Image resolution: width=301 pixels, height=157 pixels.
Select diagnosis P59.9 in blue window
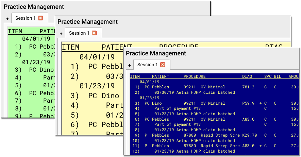click(x=248, y=103)
